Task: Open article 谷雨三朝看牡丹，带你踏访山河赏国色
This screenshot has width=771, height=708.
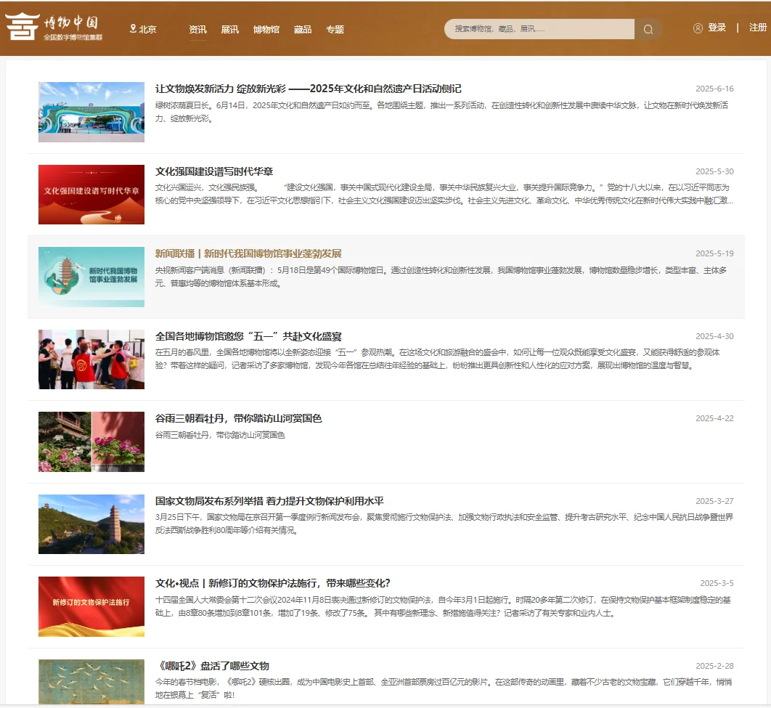Action: point(238,418)
